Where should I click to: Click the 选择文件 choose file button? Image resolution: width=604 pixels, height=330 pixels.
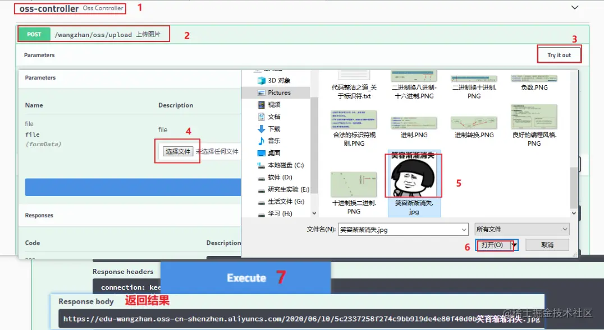click(x=177, y=151)
